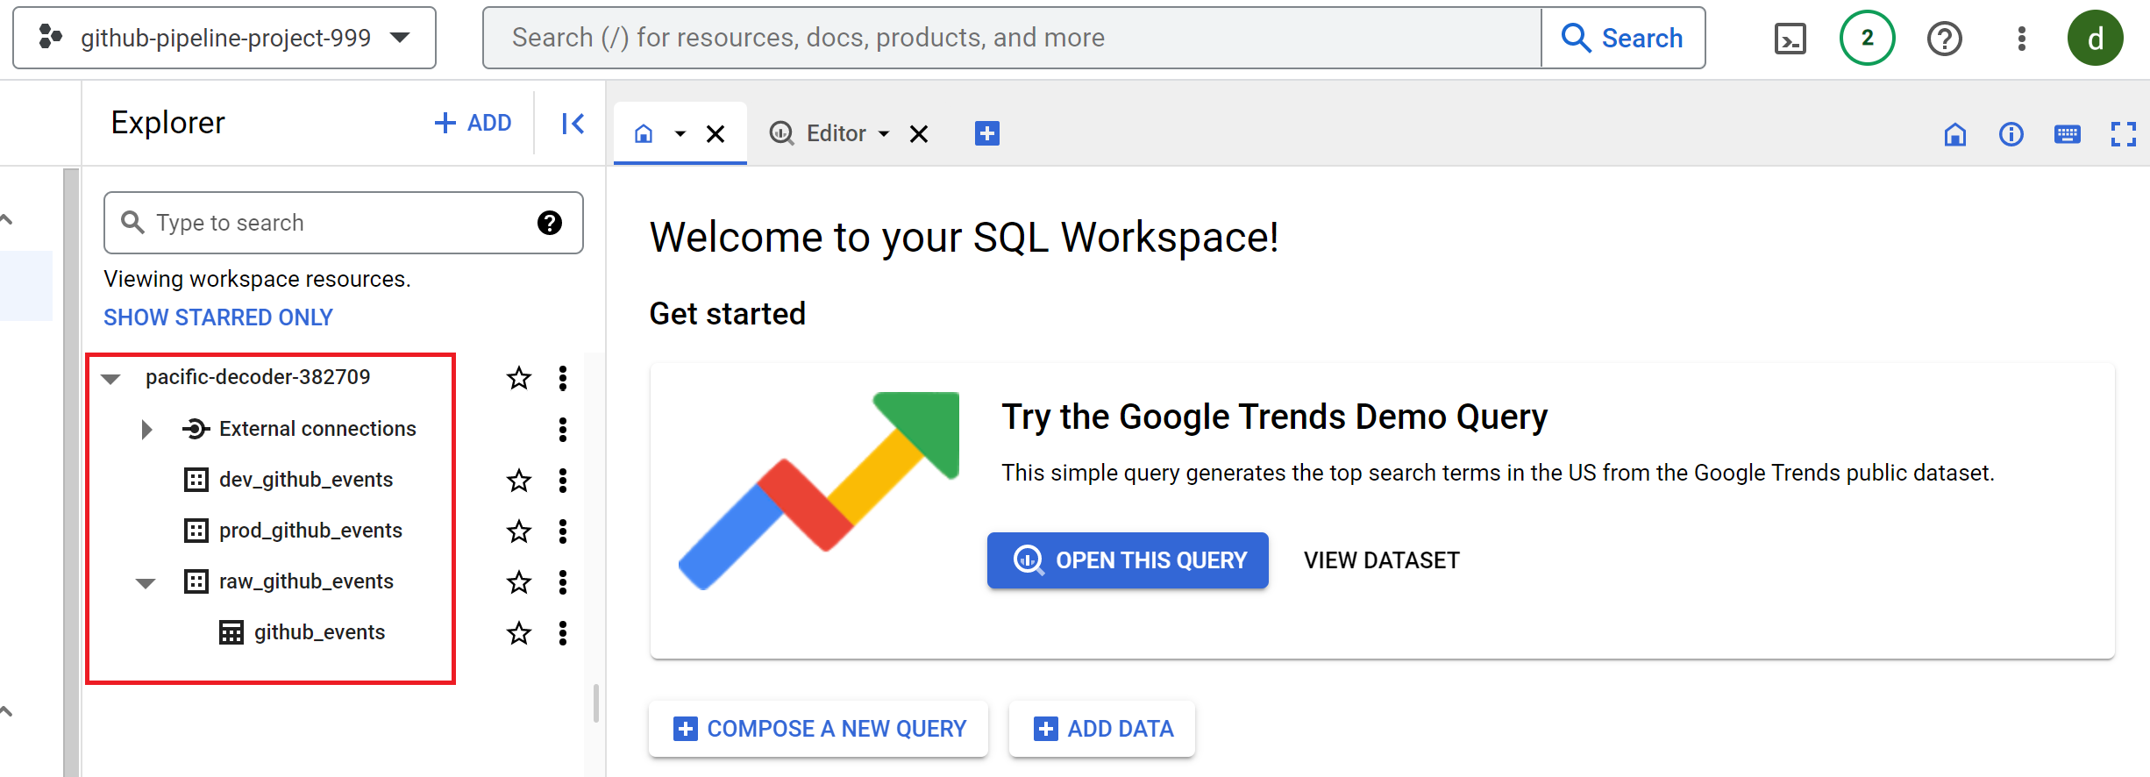
Task: Show keyboard shortcuts icon
Action: [x=2067, y=134]
